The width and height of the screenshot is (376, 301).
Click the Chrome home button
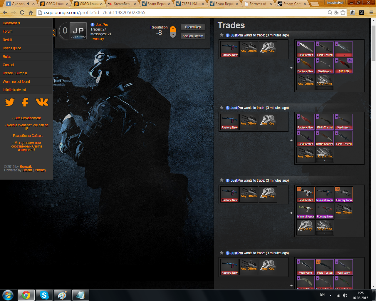point(31,13)
